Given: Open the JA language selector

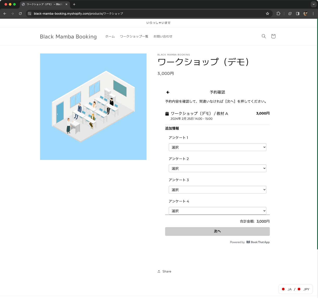Looking at the screenshot, I should point(287,289).
